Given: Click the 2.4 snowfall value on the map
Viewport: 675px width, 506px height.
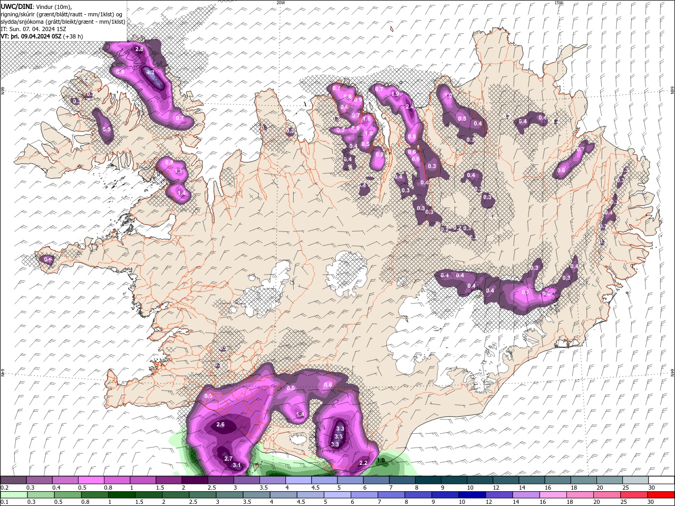Looking at the screenshot, I should point(410,106).
